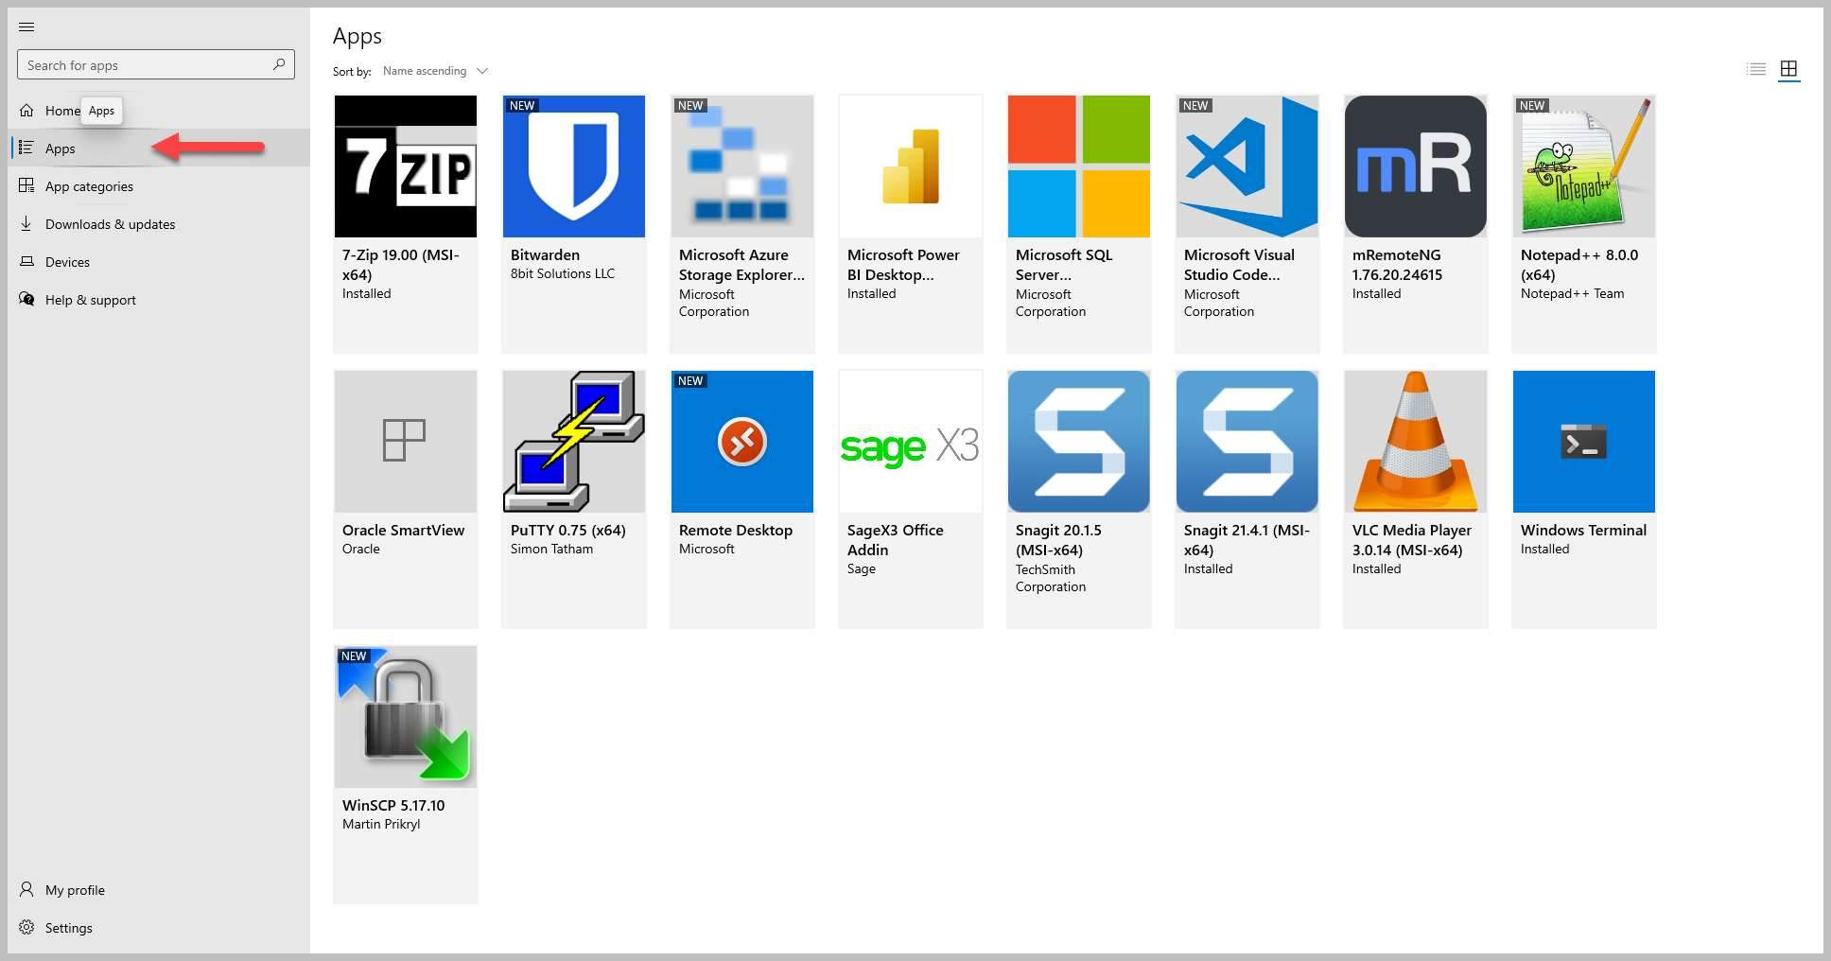Click the VLC Media Player 3.0.14 title

click(x=1411, y=540)
